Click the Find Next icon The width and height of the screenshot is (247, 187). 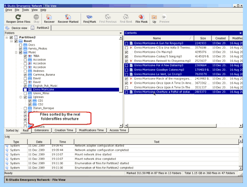pos(126,17)
